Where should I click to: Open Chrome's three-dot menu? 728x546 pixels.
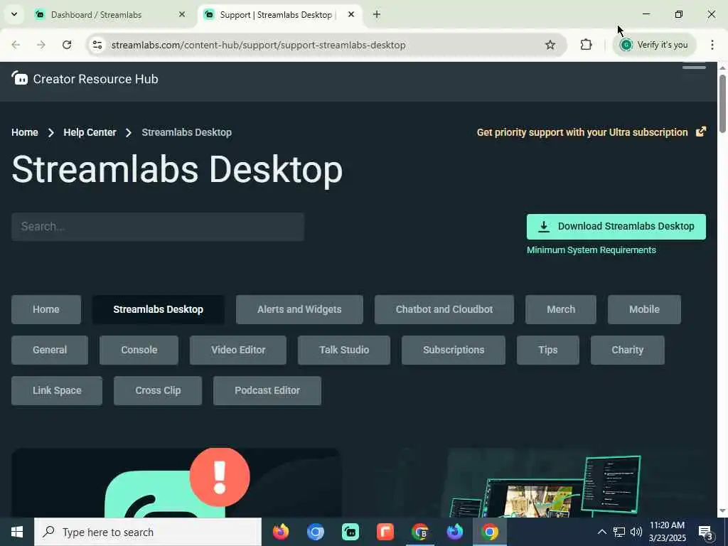712,45
